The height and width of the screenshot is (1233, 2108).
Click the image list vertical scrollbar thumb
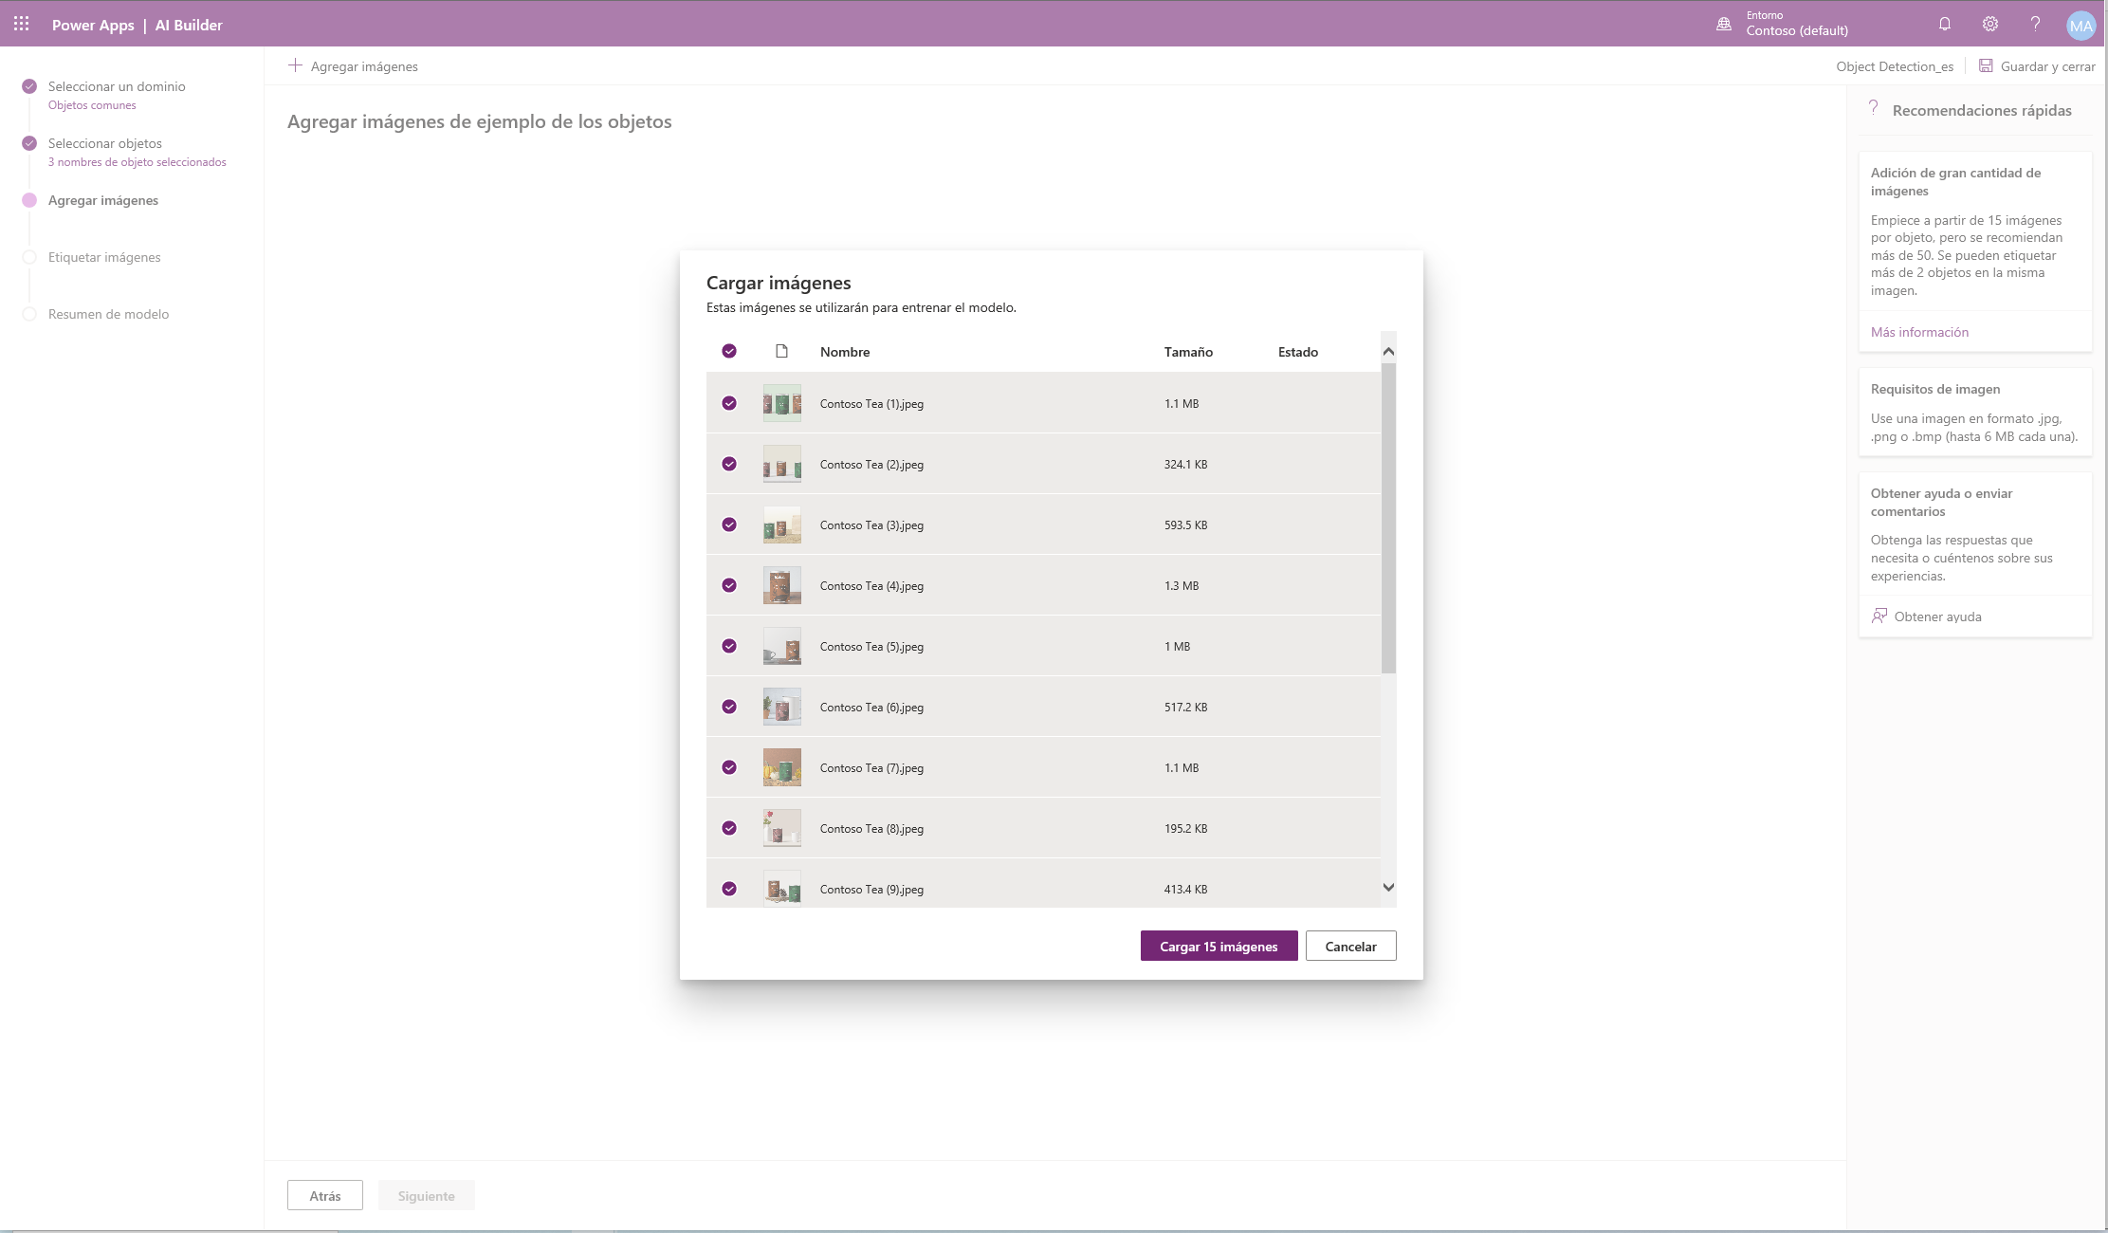coord(1388,517)
